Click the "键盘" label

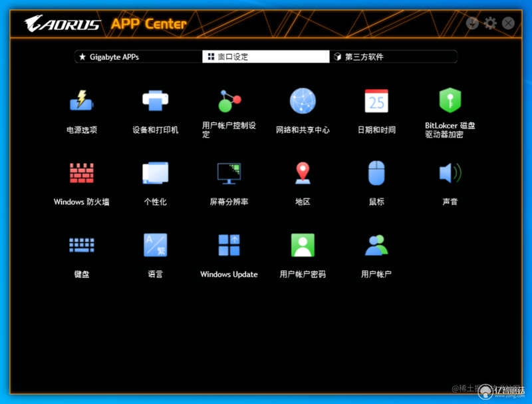click(x=81, y=274)
